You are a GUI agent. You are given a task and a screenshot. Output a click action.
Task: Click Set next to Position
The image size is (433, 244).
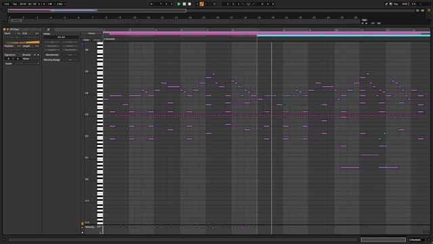[x=19, y=46]
